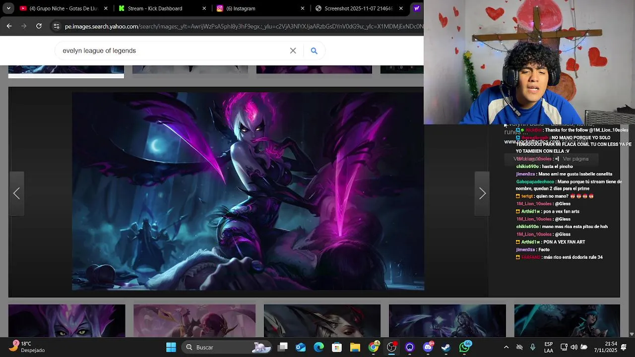Open Task View on the taskbar

click(x=282, y=347)
